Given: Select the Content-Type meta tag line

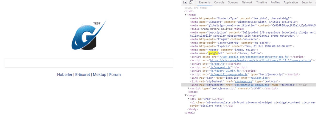Looking at the screenshot, I should coord(241,18).
